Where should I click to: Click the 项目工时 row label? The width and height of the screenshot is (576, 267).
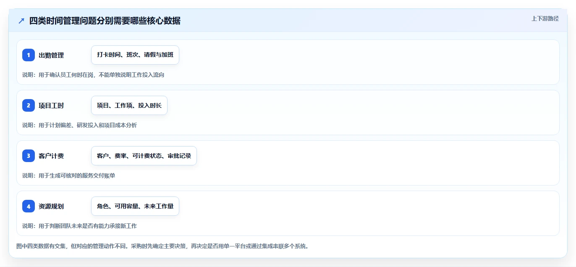pos(51,106)
